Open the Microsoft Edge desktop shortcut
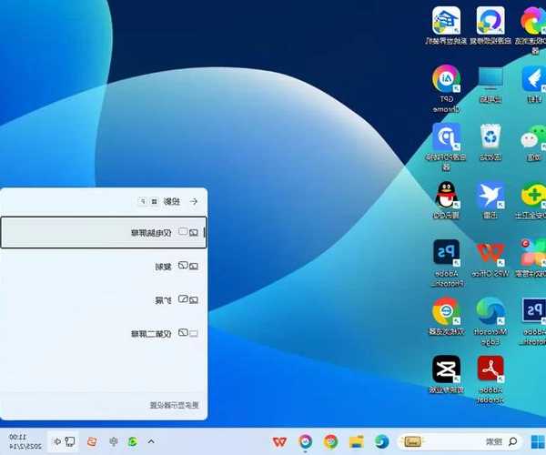 [x=491, y=312]
